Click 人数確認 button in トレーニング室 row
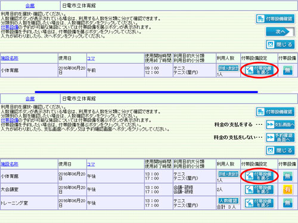The width and height of the screenshot is (298, 223). [228, 201]
